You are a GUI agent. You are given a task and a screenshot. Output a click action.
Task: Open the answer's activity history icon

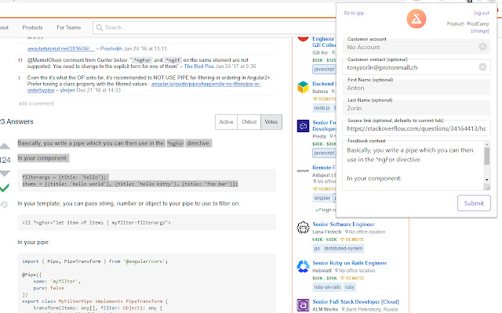click(x=4, y=204)
